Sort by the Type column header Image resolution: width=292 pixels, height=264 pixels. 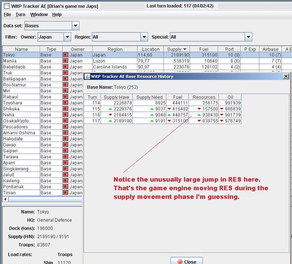pos(51,49)
